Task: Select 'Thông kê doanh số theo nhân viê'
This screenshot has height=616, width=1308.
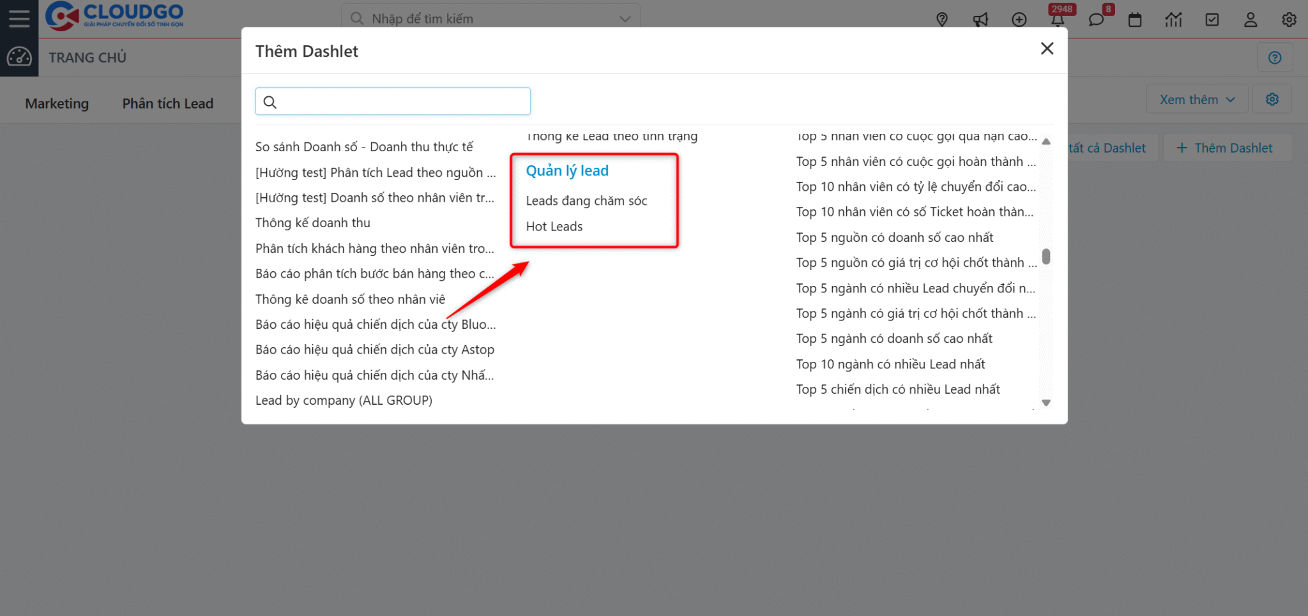Action: 350,299
